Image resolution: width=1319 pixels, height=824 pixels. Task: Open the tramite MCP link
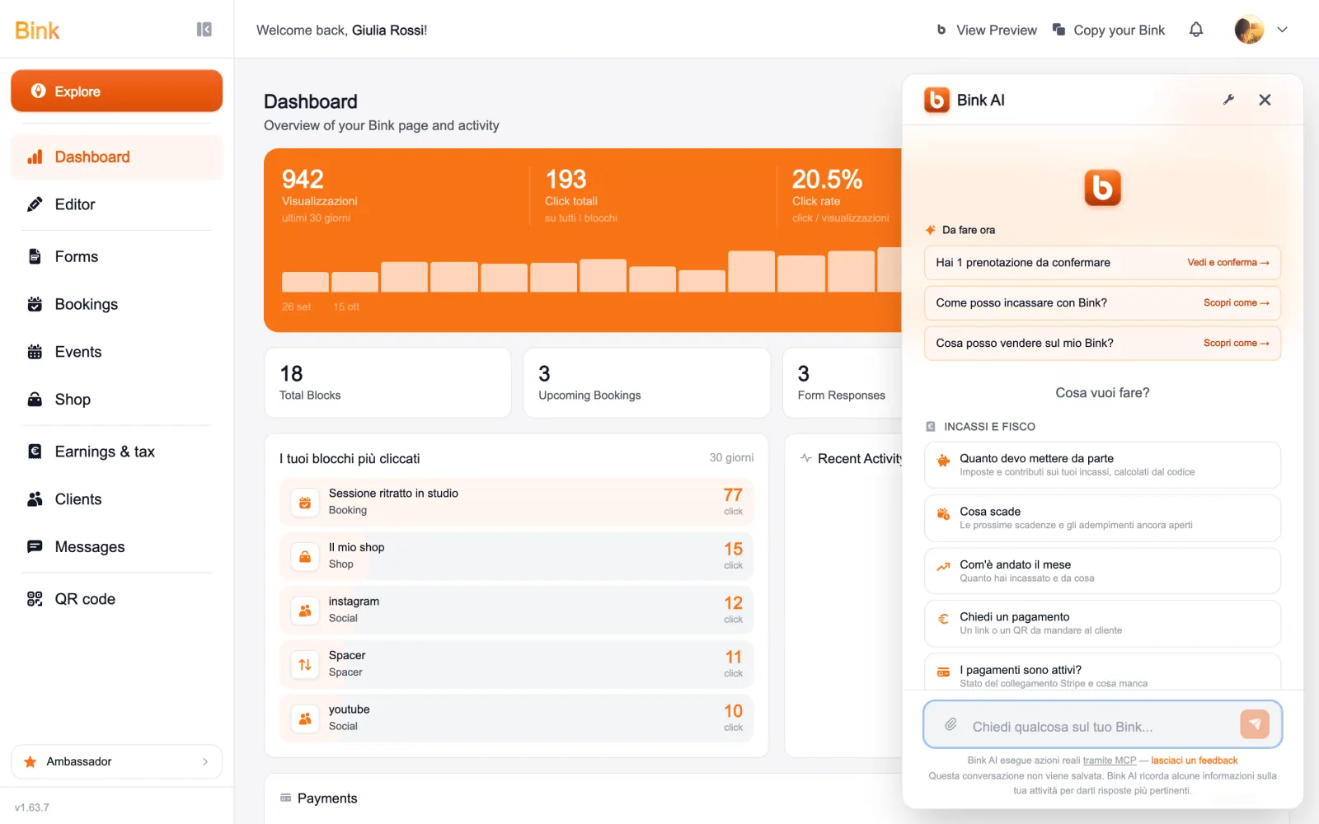point(1109,761)
